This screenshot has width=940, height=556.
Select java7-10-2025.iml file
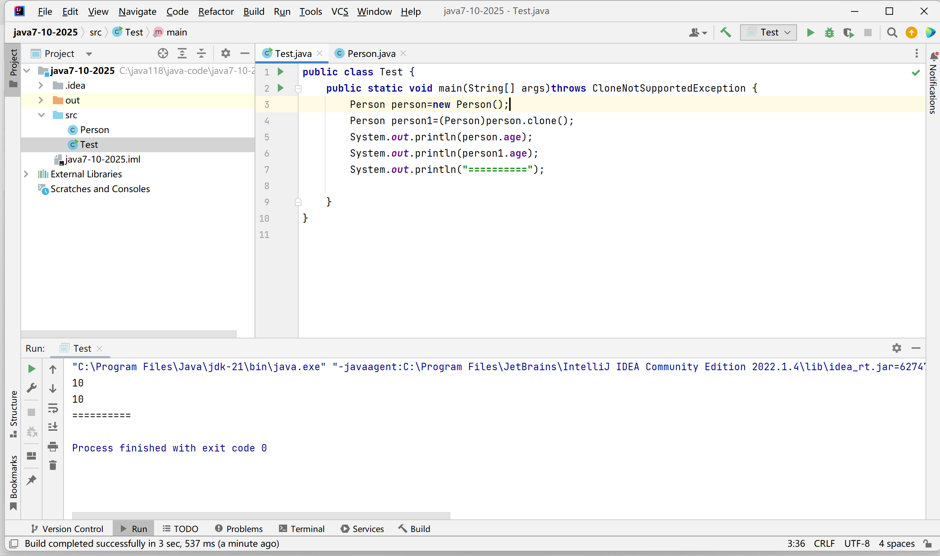click(98, 159)
